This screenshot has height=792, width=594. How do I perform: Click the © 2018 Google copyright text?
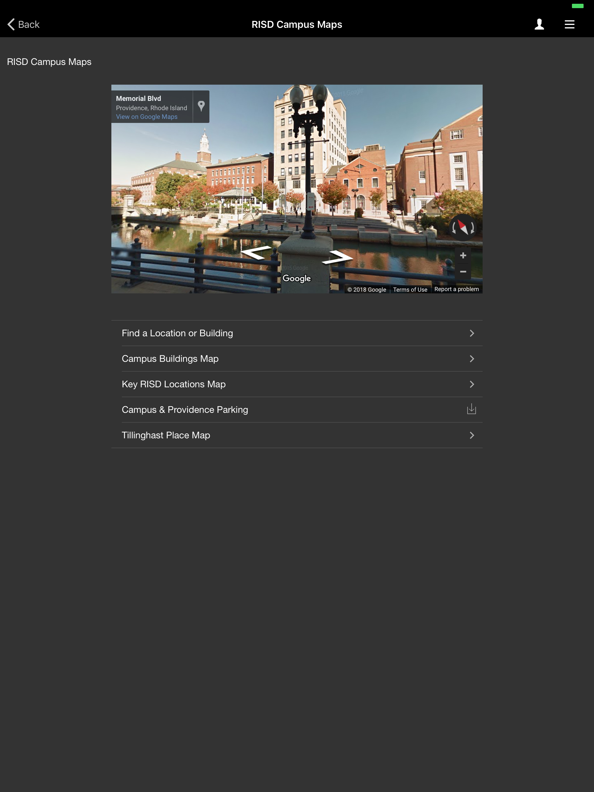point(367,289)
